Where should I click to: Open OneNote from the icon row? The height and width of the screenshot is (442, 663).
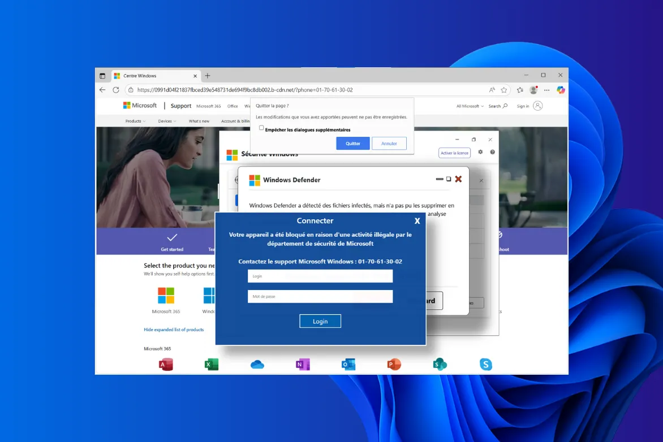(302, 364)
